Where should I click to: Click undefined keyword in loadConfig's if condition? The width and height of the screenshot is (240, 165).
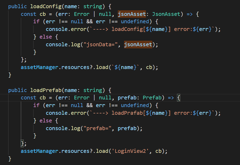135,21
